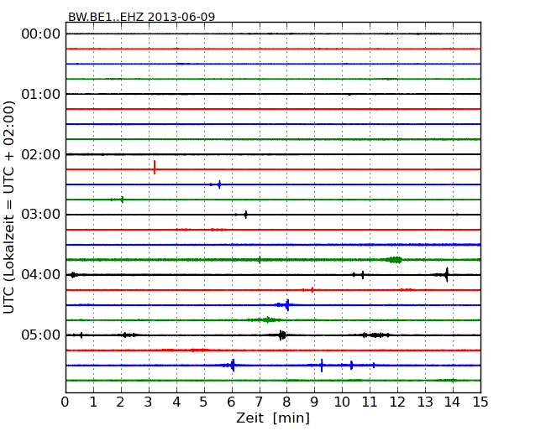Screen dimensions: 546x436
Task: Click the thick green burst near minute 12
Action: tap(394, 260)
